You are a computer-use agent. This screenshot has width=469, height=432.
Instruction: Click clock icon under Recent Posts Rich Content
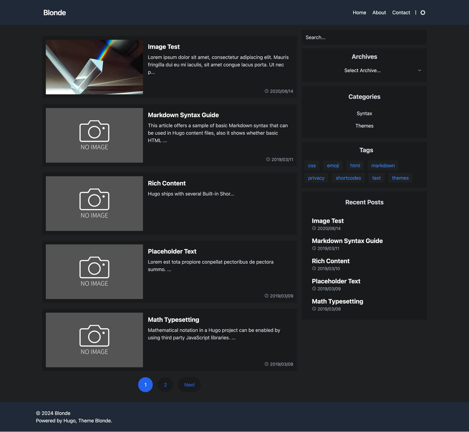[x=314, y=268]
